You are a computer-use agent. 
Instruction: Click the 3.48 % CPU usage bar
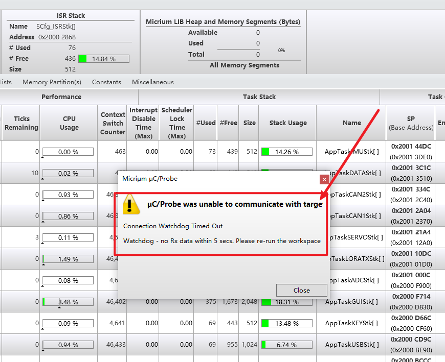coord(68,302)
